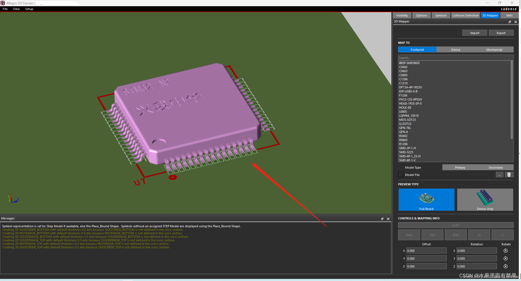Switch to Collision Detection tab
The image size is (521, 281).
click(x=465, y=15)
